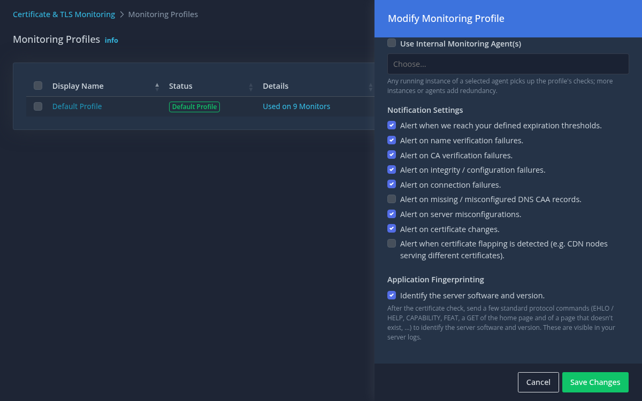Click the Monitoring Profiles breadcrumb text

(163, 14)
